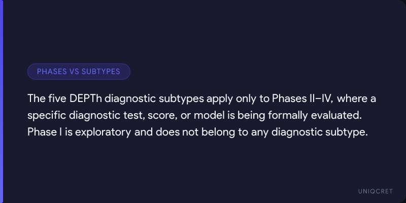Click the word "score" in second line

pos(161,115)
